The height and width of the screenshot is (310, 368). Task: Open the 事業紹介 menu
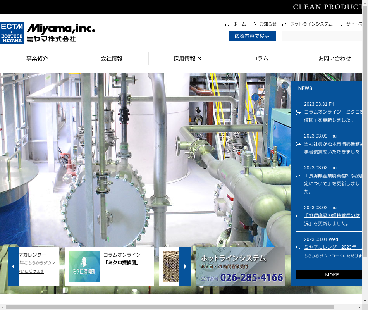pos(37,59)
